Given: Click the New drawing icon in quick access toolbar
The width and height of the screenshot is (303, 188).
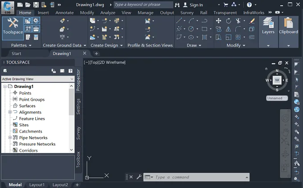Looking at the screenshot, I should coord(20,5).
